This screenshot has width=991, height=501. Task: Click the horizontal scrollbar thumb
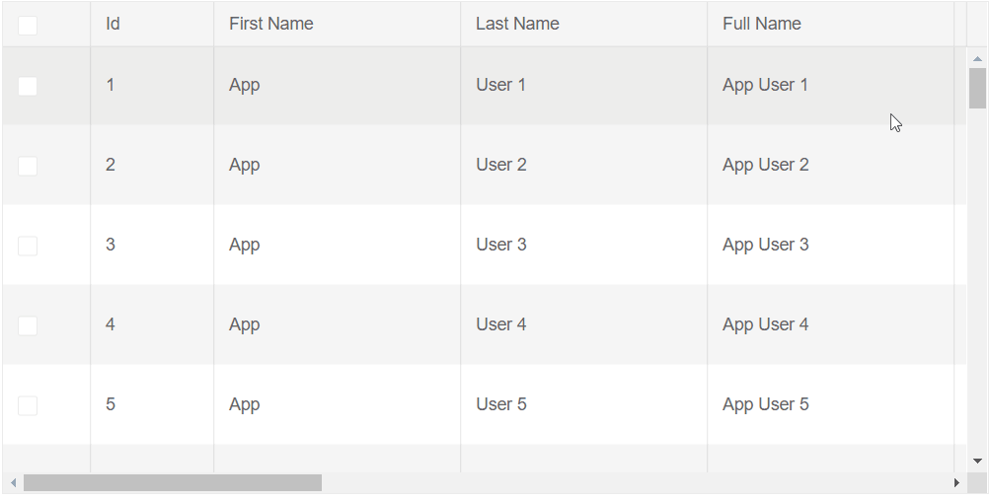click(173, 482)
